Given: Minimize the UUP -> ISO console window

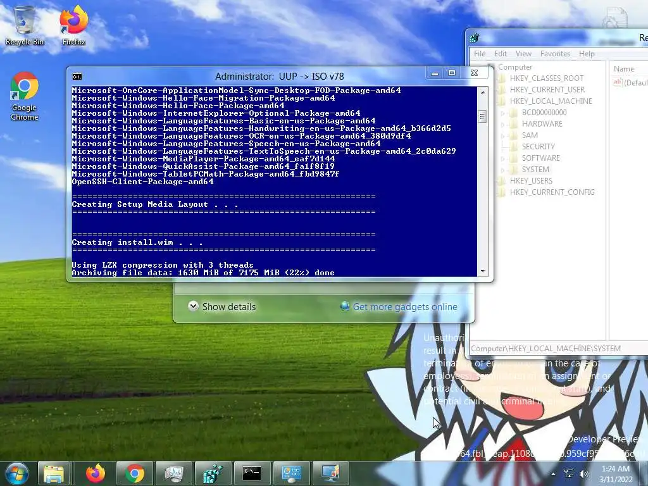Looking at the screenshot, I should click(x=435, y=73).
